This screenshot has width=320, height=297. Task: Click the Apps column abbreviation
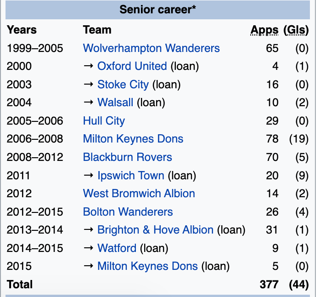click(264, 30)
